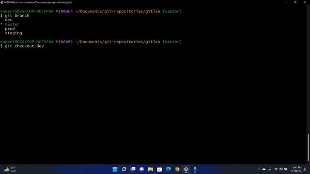The width and height of the screenshot is (310, 174).
Task: Launch Microsoft Edge from taskbar
Action: (168, 169)
